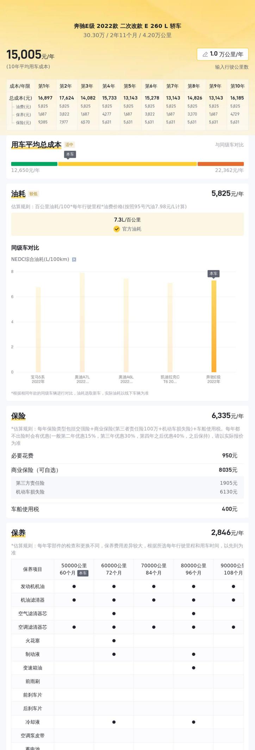Screen dimensions: 255x750
Task: Click the green segment of the cost bar
Action: tap(34, 164)
